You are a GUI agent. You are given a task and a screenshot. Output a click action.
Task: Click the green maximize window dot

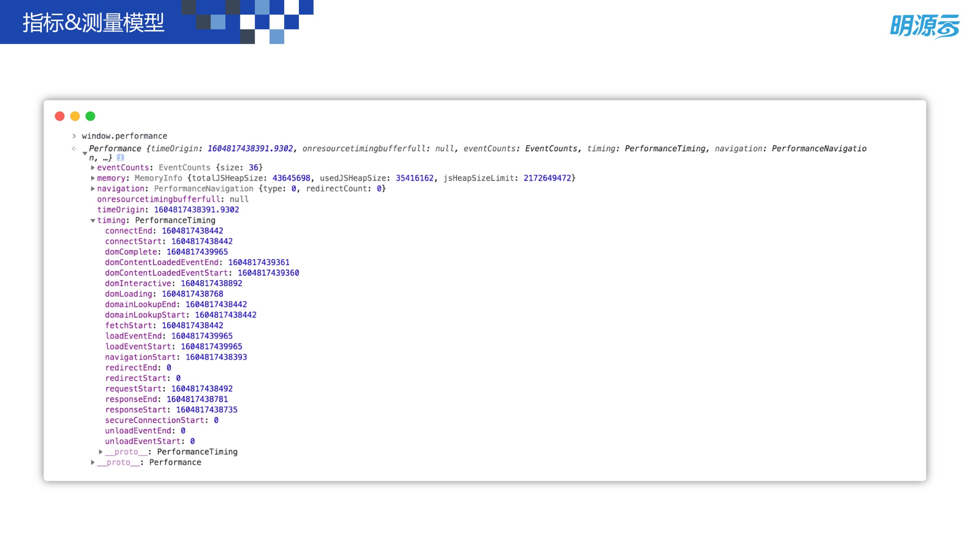(x=90, y=116)
